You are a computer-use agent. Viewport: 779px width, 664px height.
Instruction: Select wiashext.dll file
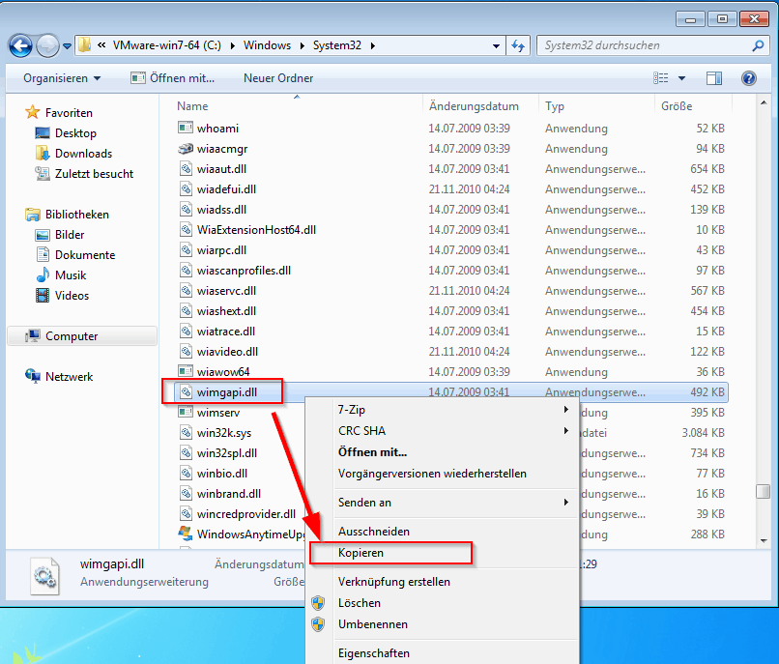226,311
